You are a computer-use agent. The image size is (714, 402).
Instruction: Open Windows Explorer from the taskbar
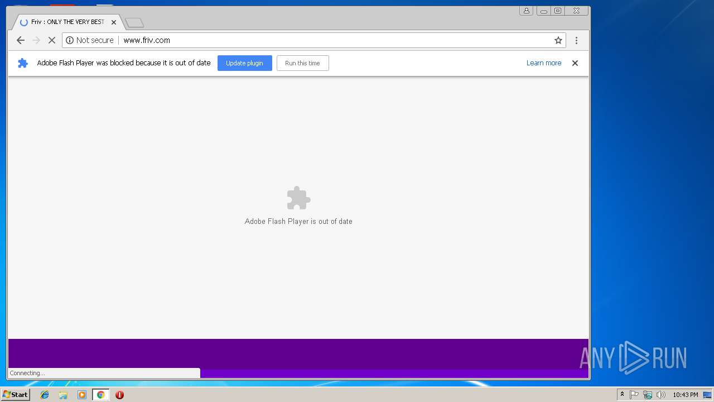coord(63,395)
